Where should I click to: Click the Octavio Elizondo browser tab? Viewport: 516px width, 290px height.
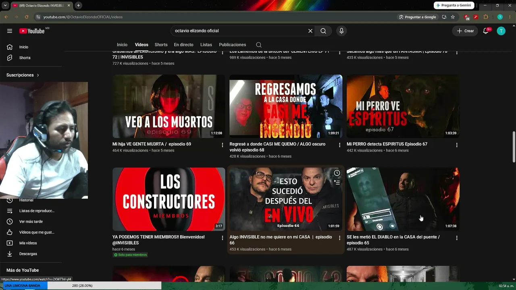pyautogui.click(x=42, y=5)
